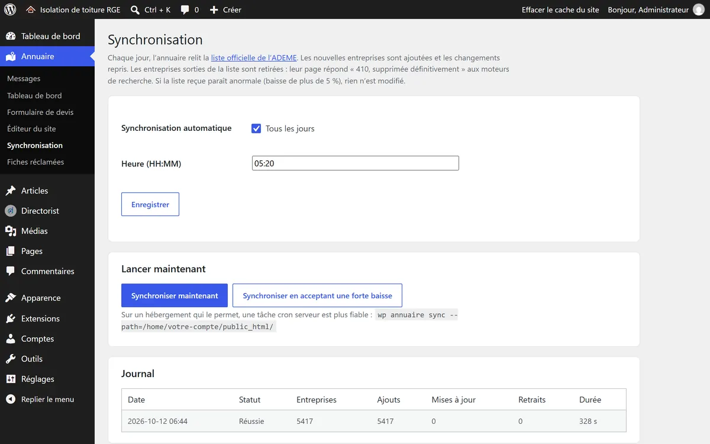Click the administrator avatar icon
Image resolution: width=710 pixels, height=444 pixels.
pos(698,9)
